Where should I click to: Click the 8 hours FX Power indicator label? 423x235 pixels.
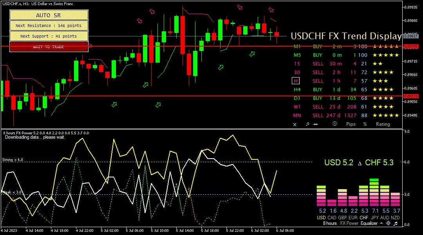tap(46, 133)
